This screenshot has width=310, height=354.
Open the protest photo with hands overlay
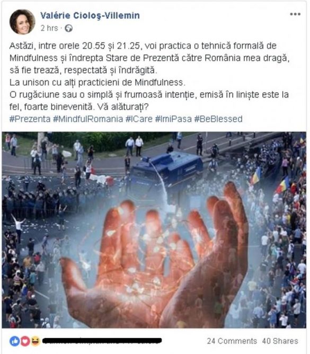tap(154, 230)
